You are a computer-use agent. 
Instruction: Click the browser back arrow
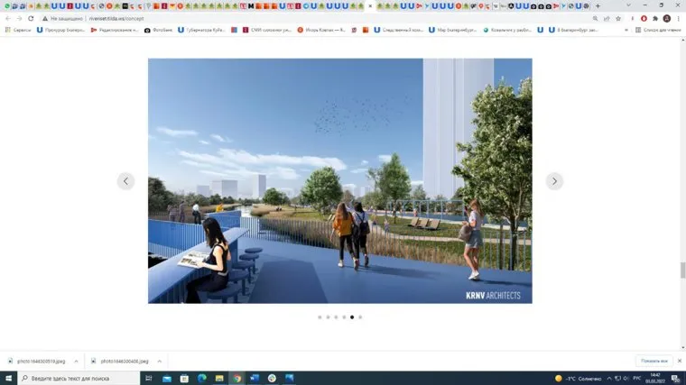7,18
